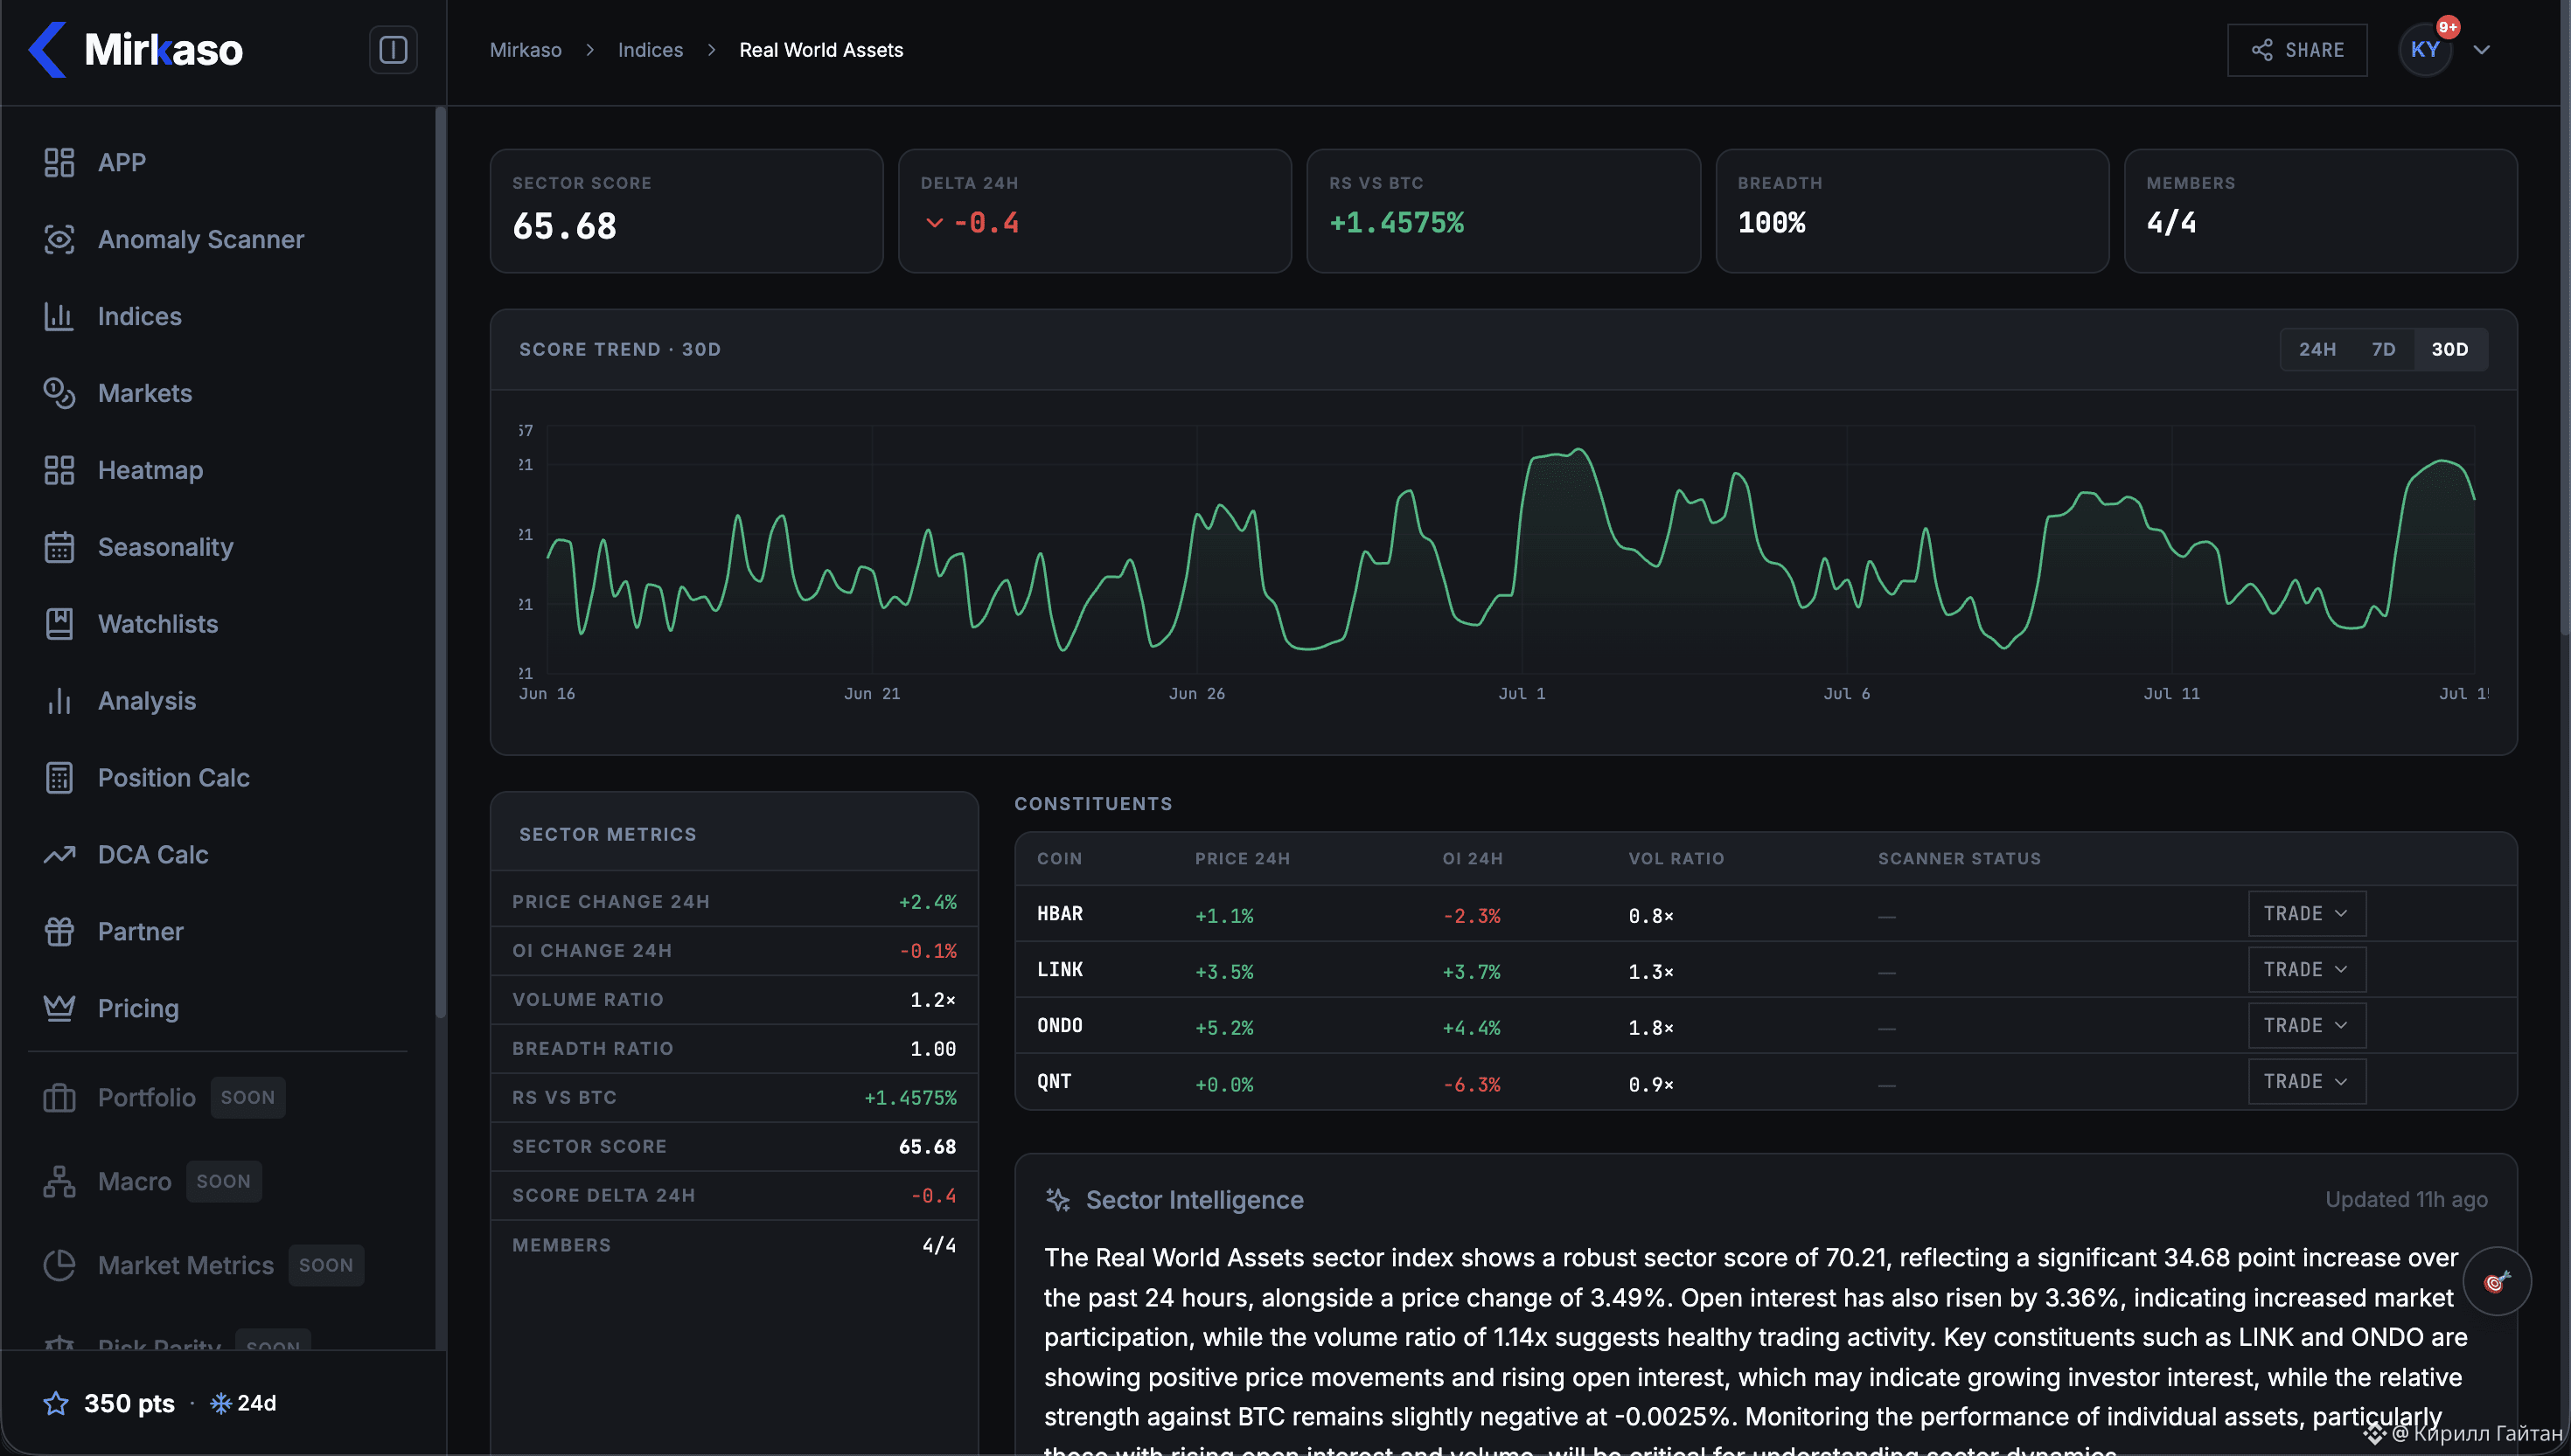2571x1456 pixels.
Task: Open Markets in the sidebar menu
Action: click(x=144, y=393)
